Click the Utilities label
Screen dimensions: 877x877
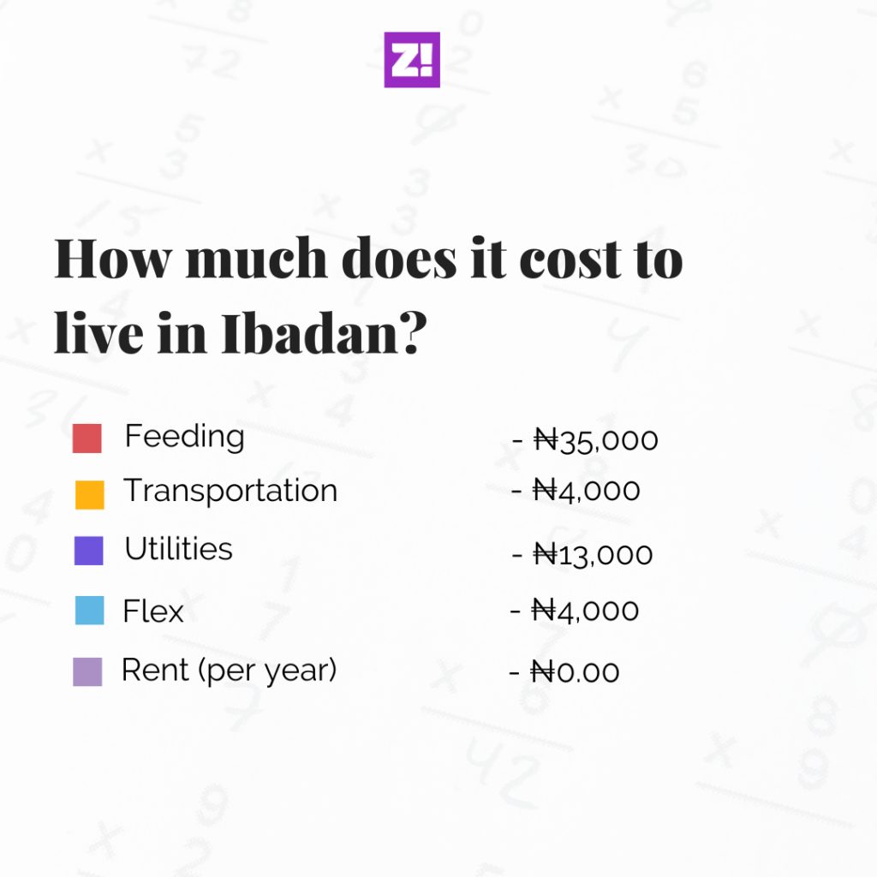[x=178, y=549]
